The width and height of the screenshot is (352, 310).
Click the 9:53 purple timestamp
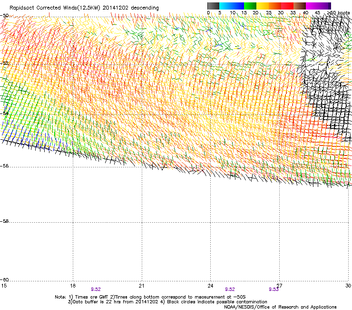[274, 289]
